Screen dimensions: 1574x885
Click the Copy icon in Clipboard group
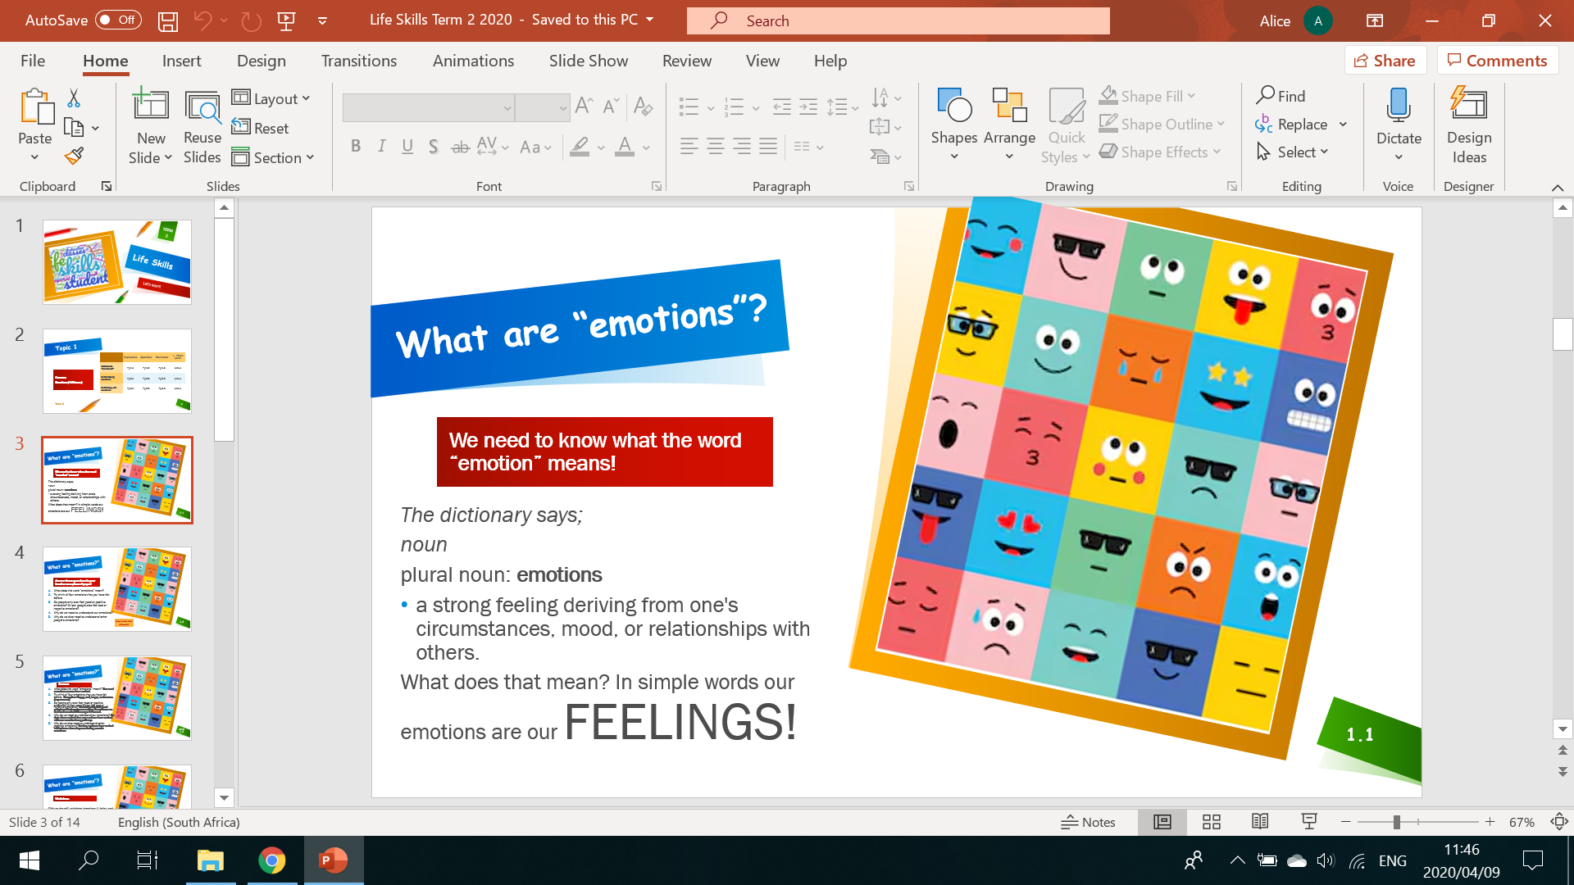click(x=74, y=128)
